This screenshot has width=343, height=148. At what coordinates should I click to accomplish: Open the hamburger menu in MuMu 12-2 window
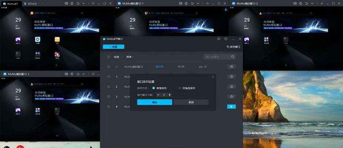[322, 3]
